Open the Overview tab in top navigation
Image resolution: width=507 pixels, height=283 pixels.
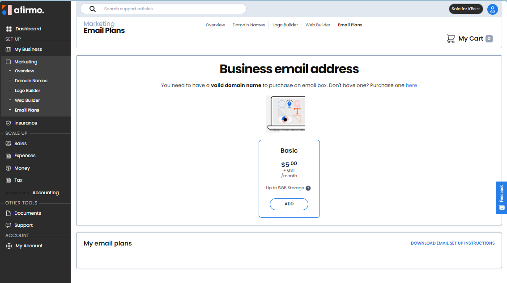215,25
